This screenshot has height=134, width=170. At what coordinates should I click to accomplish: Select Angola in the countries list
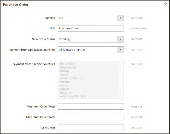[x=64, y=85]
